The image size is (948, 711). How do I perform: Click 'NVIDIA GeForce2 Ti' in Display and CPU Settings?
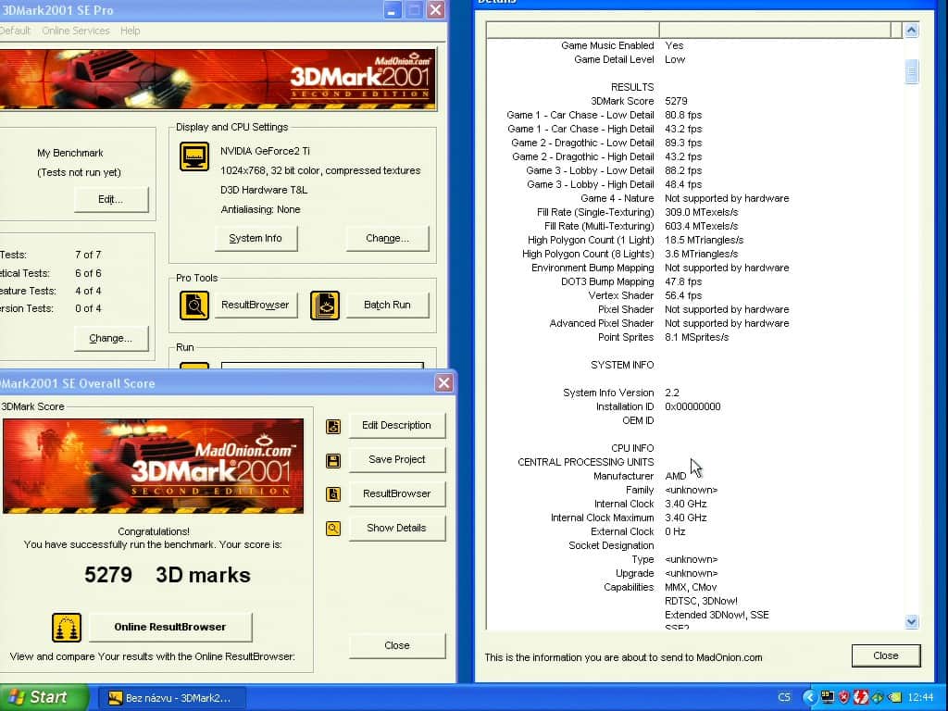(265, 151)
